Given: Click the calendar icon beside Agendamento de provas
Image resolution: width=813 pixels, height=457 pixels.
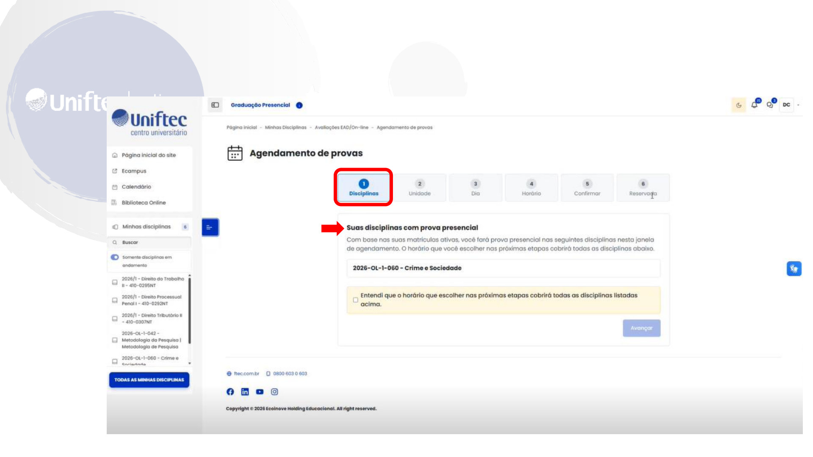Looking at the screenshot, I should pyautogui.click(x=235, y=153).
